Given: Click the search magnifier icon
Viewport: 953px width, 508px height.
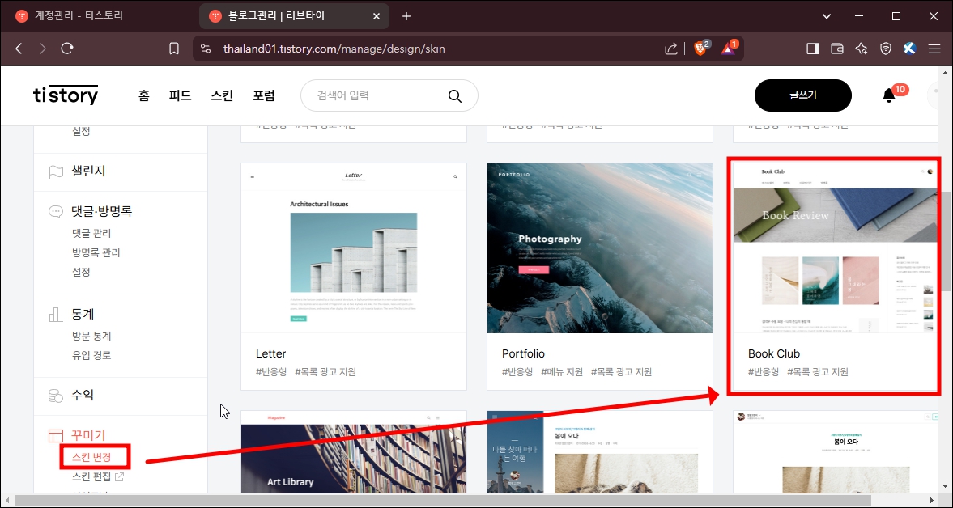Looking at the screenshot, I should tap(454, 95).
